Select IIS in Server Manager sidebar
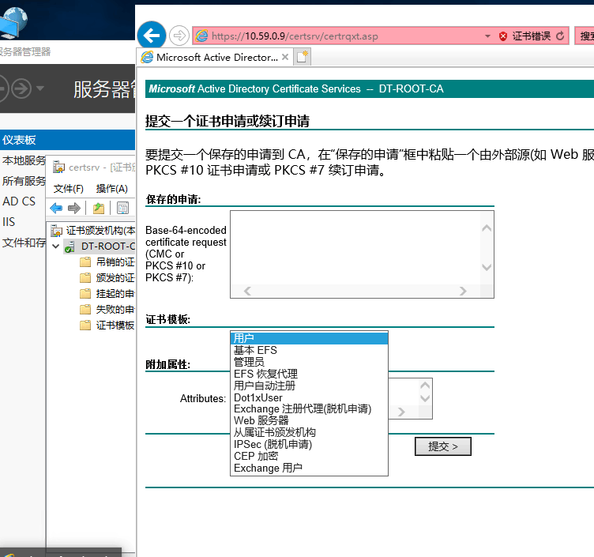Image resolution: width=594 pixels, height=557 pixels. (9, 222)
